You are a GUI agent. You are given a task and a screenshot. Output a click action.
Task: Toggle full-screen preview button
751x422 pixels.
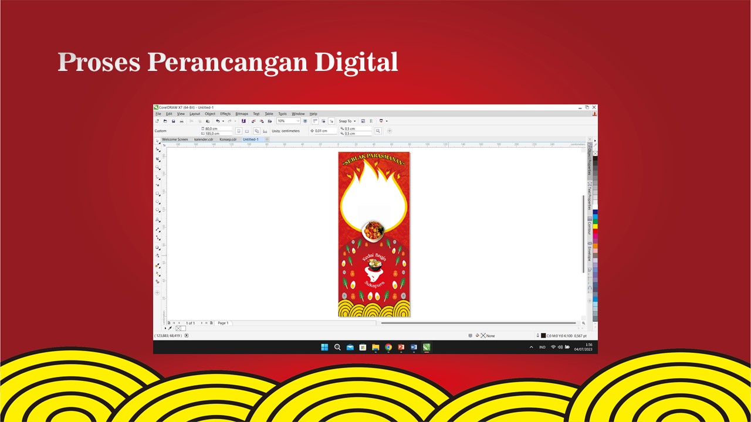coord(305,121)
